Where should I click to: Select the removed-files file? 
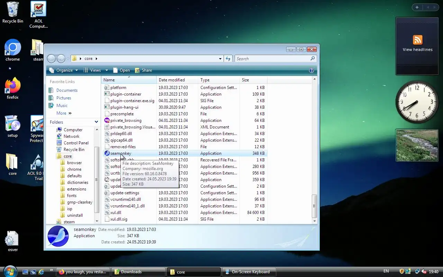[123, 147]
